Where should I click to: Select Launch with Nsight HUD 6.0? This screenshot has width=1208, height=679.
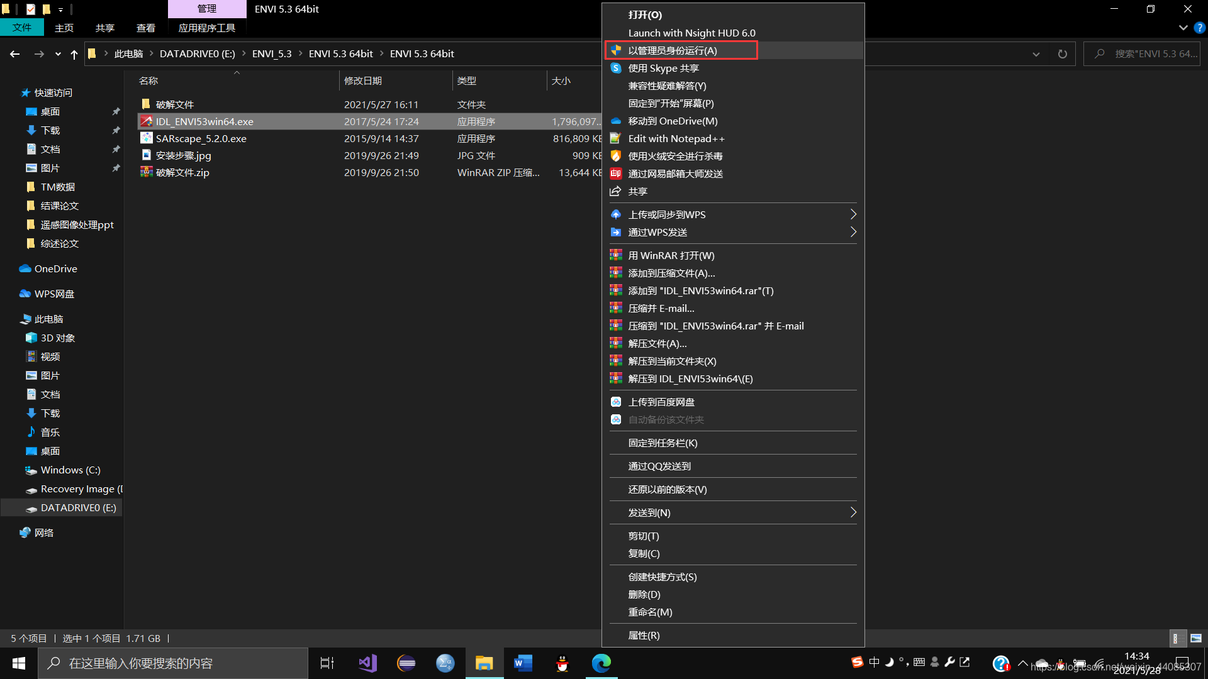tap(691, 33)
